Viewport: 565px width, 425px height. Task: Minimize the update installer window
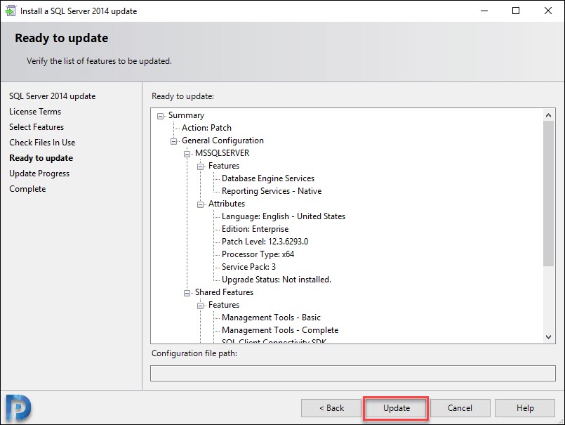pyautogui.click(x=484, y=11)
